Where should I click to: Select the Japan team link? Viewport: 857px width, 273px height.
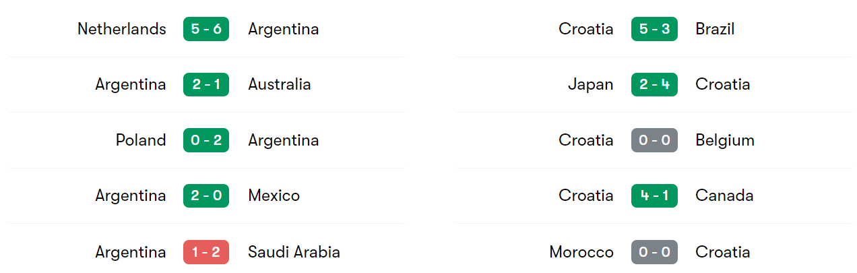pyautogui.click(x=591, y=84)
